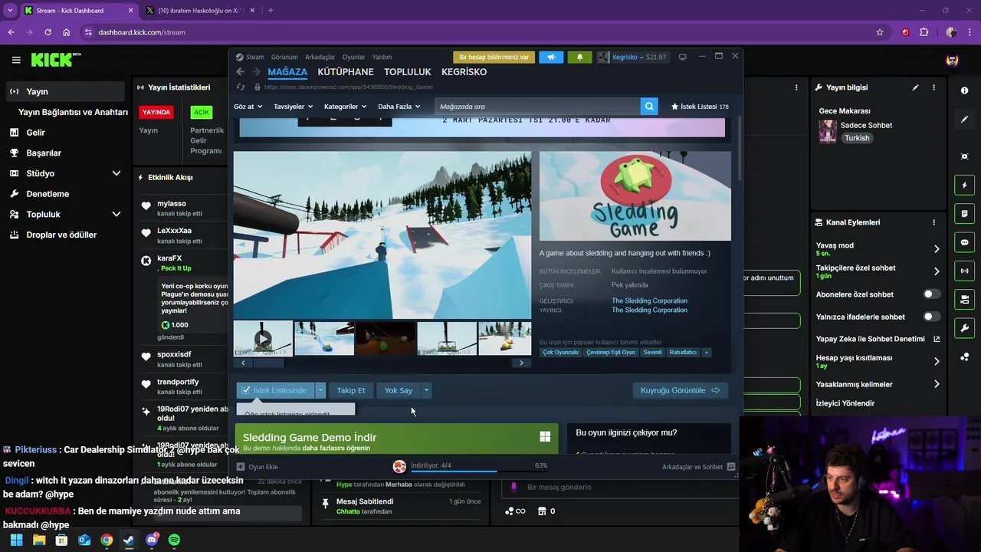Image resolution: width=981 pixels, height=552 pixels.
Task: Open the Yardım menu in Steam
Action: (382, 57)
